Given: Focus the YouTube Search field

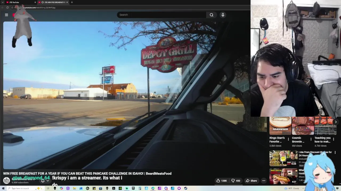Looking at the screenshot, I should click(x=161, y=15).
